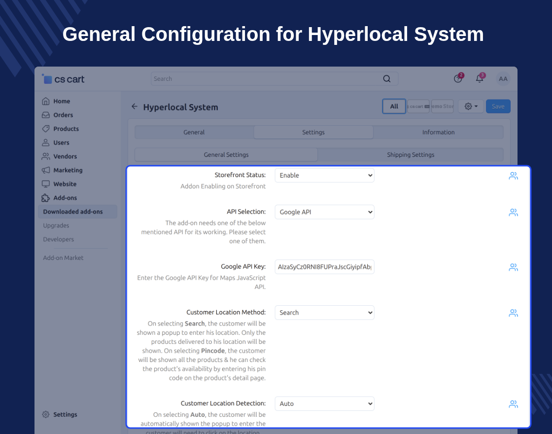Switch to the Information tab
The width and height of the screenshot is (552, 434).
(x=438, y=132)
